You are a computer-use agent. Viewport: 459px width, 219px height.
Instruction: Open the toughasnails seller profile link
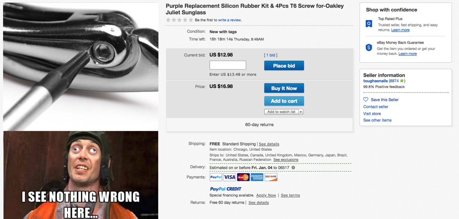tap(375, 81)
